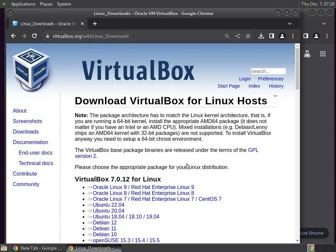The image size is (336, 252).
Task: Open the Preferences link
Action: coord(271,79)
